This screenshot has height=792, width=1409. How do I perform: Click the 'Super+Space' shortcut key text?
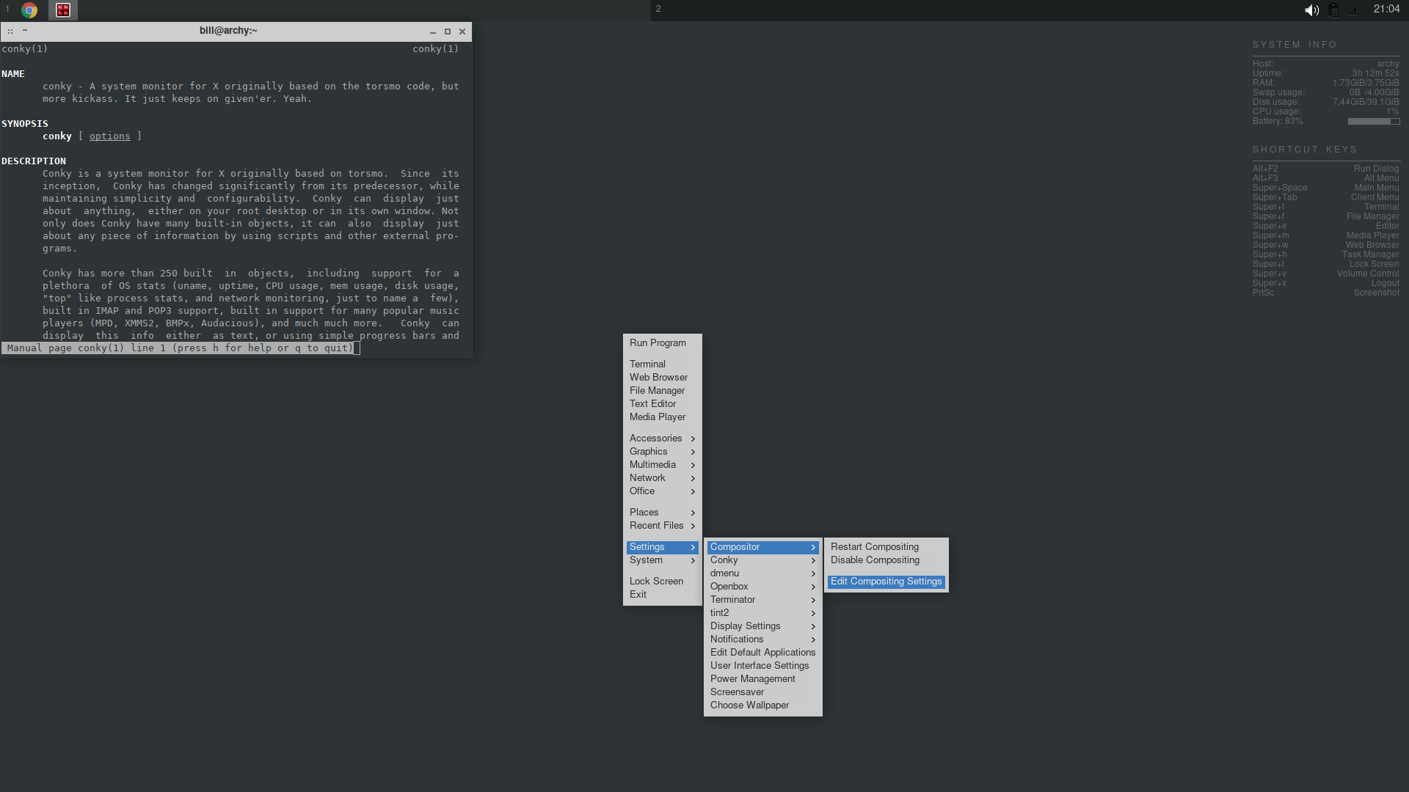(1280, 188)
